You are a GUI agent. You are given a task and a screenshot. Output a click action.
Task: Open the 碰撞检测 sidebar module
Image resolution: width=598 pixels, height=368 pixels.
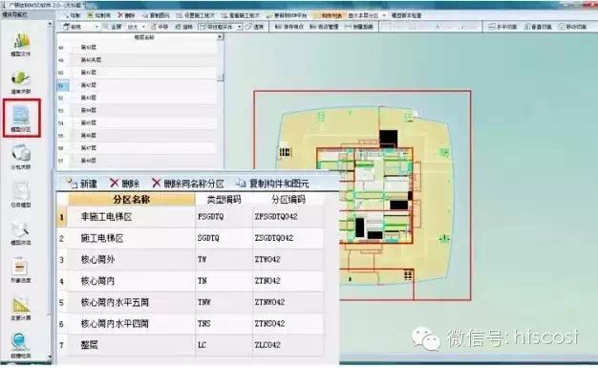pos(21,345)
